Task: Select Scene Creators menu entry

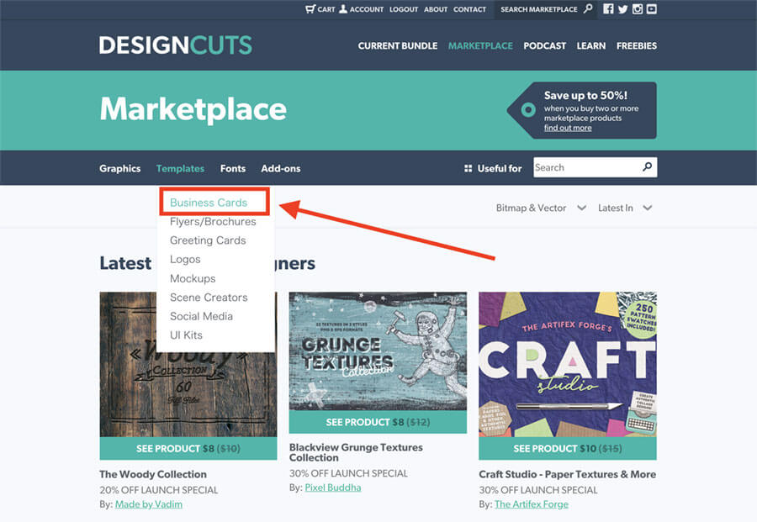Action: [209, 298]
